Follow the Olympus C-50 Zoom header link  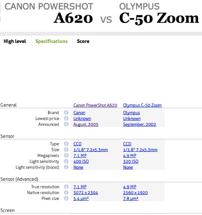tap(142, 105)
